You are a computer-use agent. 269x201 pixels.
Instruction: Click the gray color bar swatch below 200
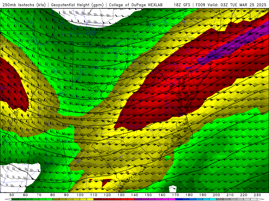(220, 199)
